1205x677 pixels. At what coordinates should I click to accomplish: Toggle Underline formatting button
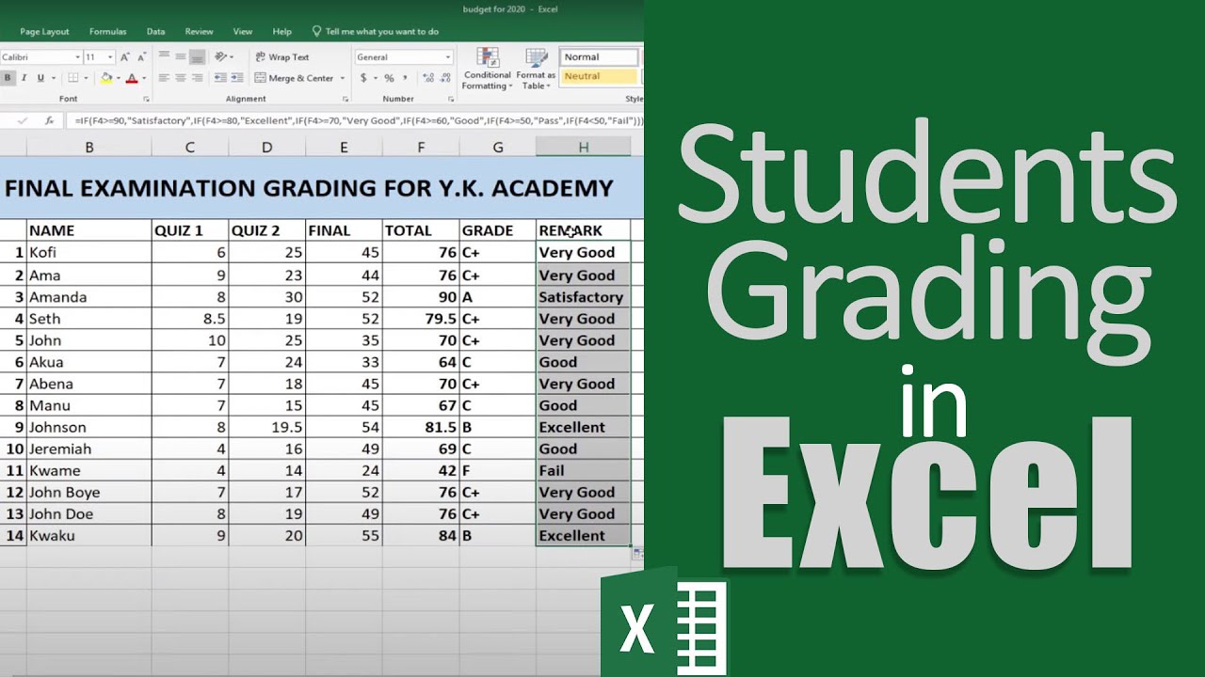pyautogui.click(x=40, y=78)
